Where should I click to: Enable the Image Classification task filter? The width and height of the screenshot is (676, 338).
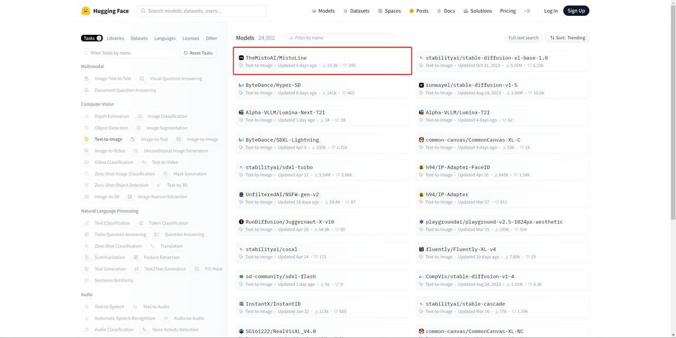162,117
